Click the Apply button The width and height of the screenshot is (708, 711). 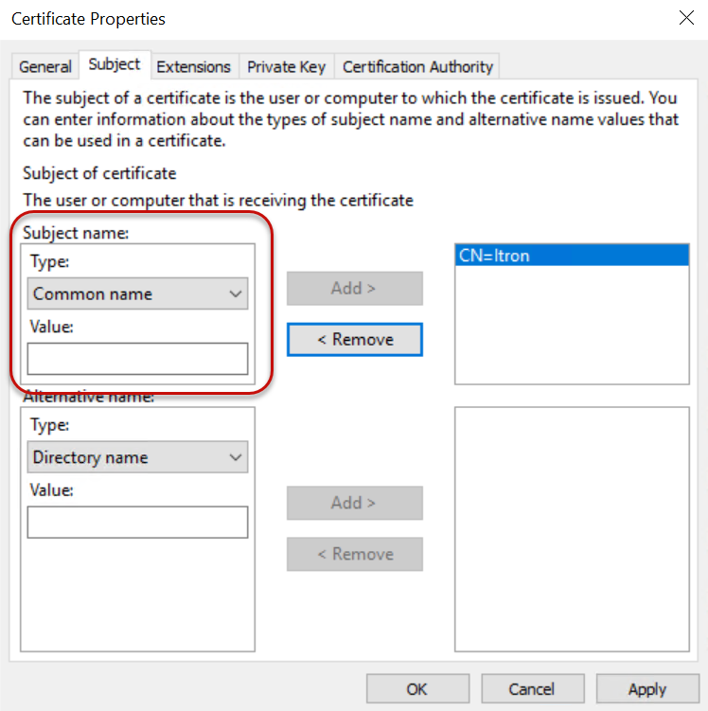[647, 689]
